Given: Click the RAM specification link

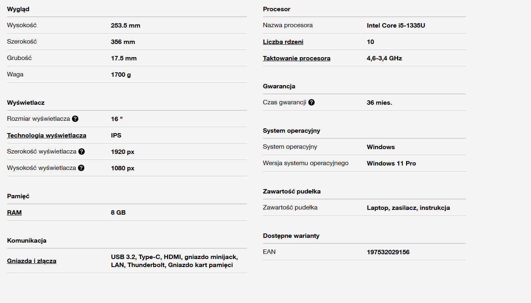Looking at the screenshot, I should (14, 213).
